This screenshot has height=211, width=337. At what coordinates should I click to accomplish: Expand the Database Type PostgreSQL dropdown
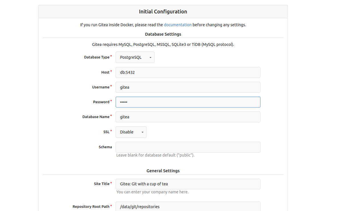coord(135,57)
